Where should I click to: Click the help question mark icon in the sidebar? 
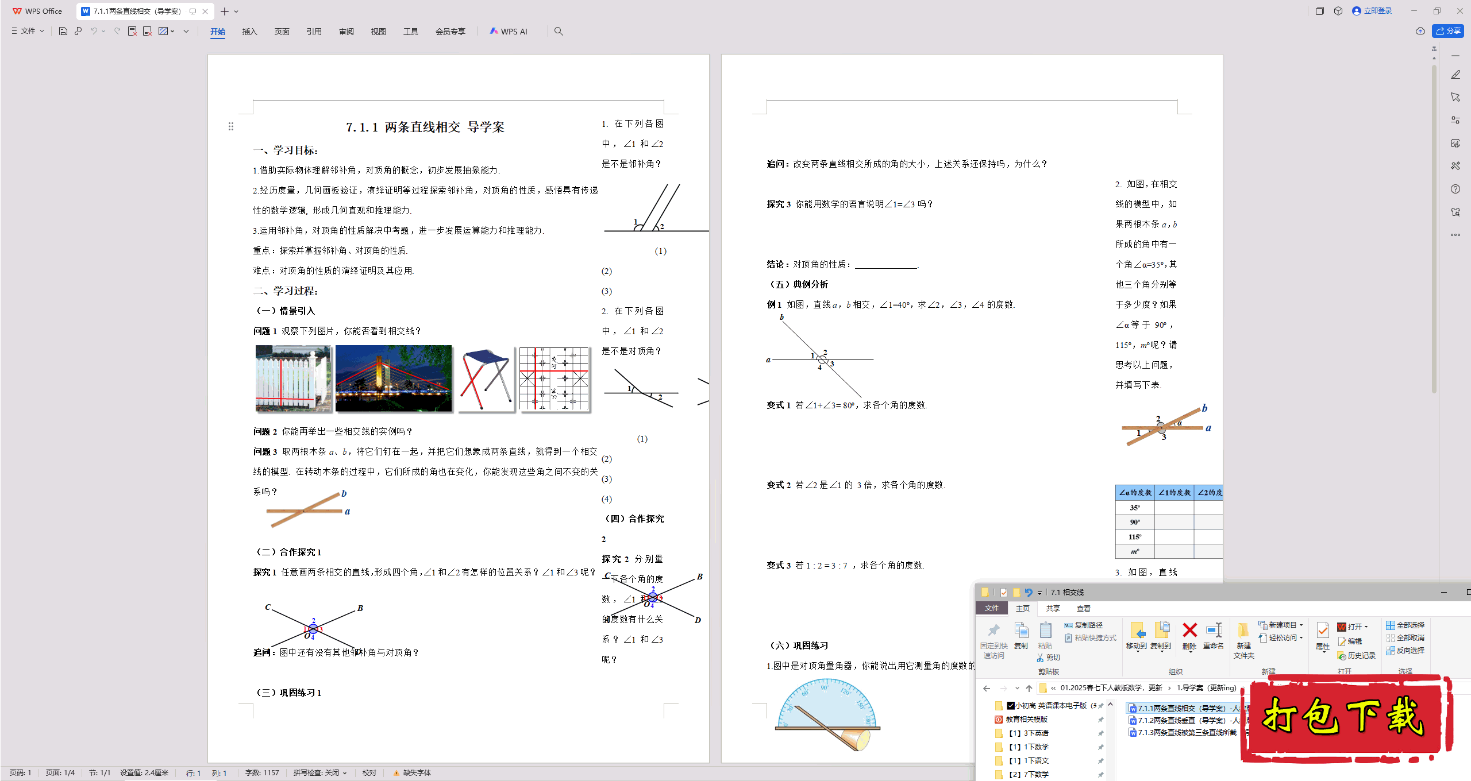click(1455, 189)
